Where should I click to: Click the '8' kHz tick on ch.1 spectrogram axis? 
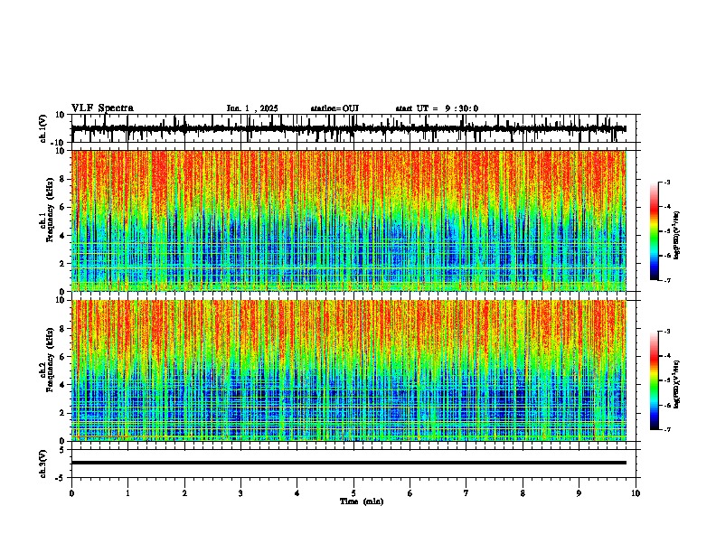click(x=63, y=179)
